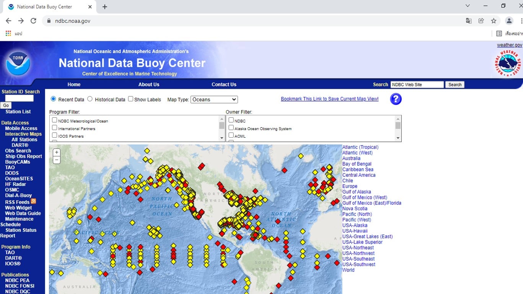Click the Go button under Station ID
The image size is (523, 294).
[6, 106]
